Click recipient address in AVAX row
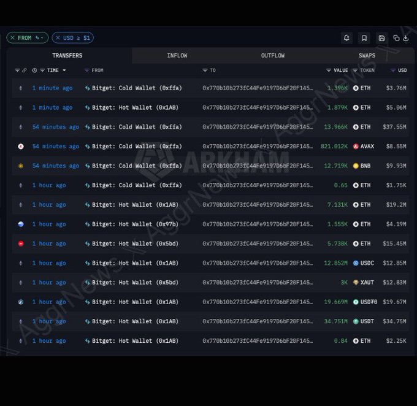 [x=258, y=147]
